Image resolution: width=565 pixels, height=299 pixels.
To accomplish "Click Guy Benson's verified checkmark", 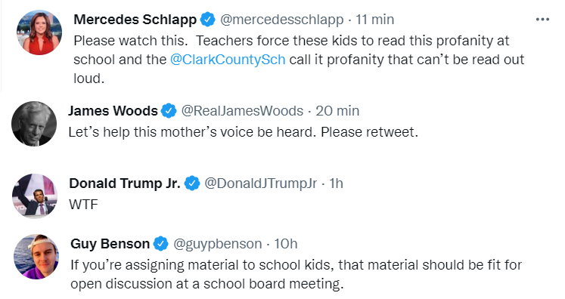I will pyautogui.click(x=160, y=244).
